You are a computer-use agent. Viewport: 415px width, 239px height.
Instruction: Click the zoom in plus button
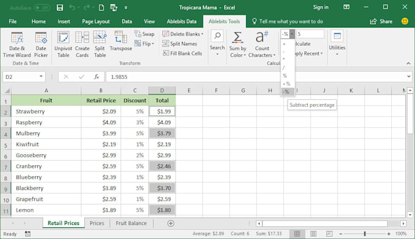[389, 234]
